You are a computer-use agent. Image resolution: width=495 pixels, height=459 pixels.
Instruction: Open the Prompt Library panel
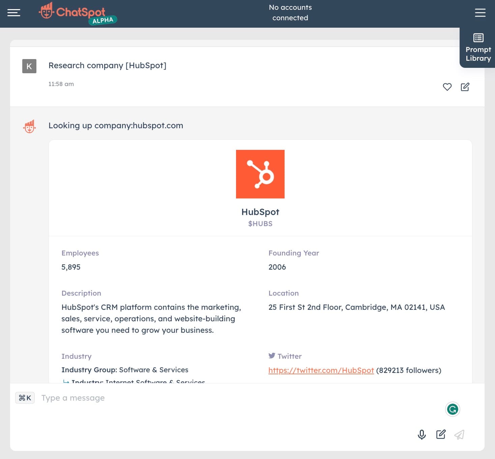(x=478, y=48)
